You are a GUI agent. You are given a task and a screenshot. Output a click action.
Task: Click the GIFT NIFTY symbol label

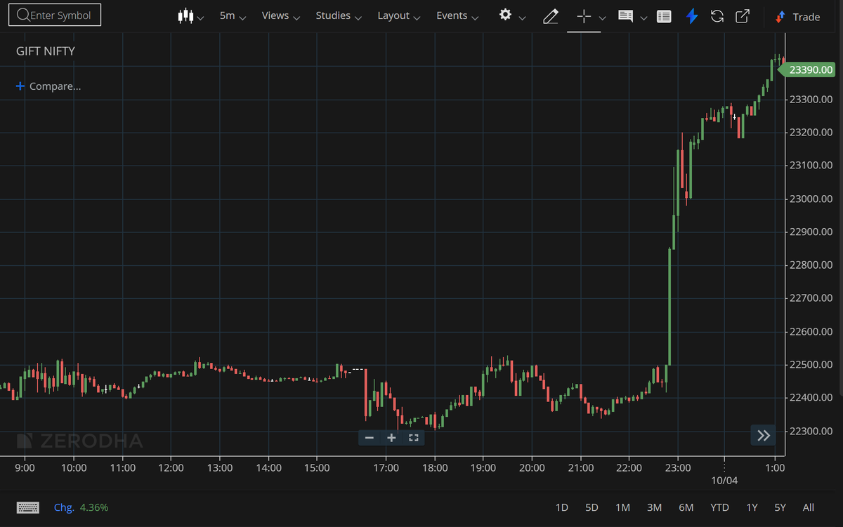point(45,51)
